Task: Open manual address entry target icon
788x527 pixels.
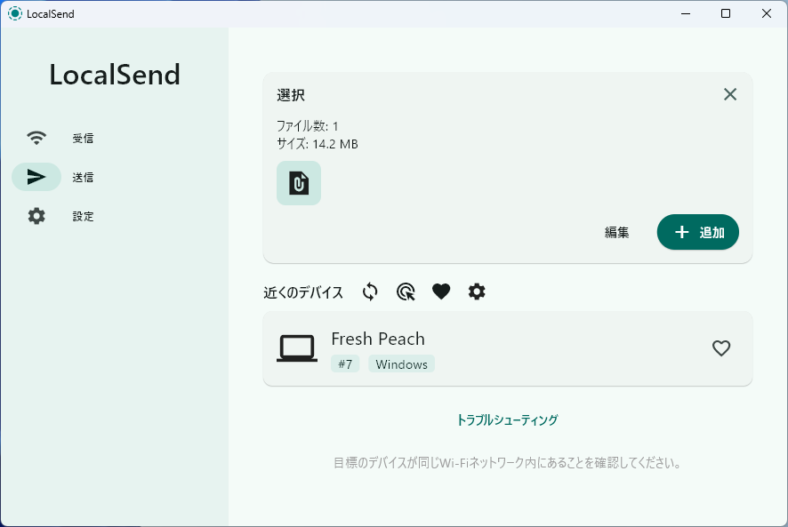Action: pyautogui.click(x=406, y=291)
